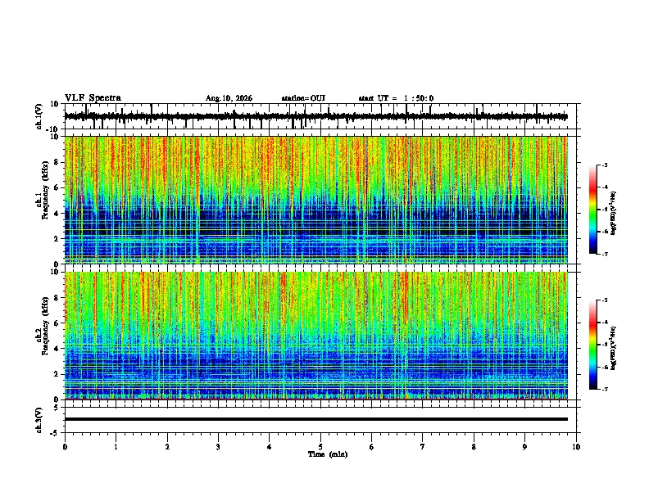Click the ch.1 spectrogram color scale bar
This screenshot has height=501, width=649.
click(593, 210)
